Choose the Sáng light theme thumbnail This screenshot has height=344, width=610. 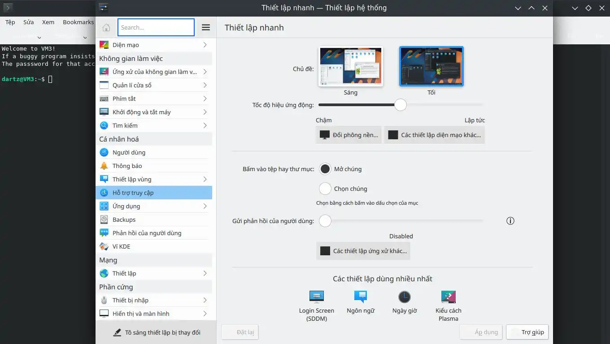pyautogui.click(x=351, y=66)
